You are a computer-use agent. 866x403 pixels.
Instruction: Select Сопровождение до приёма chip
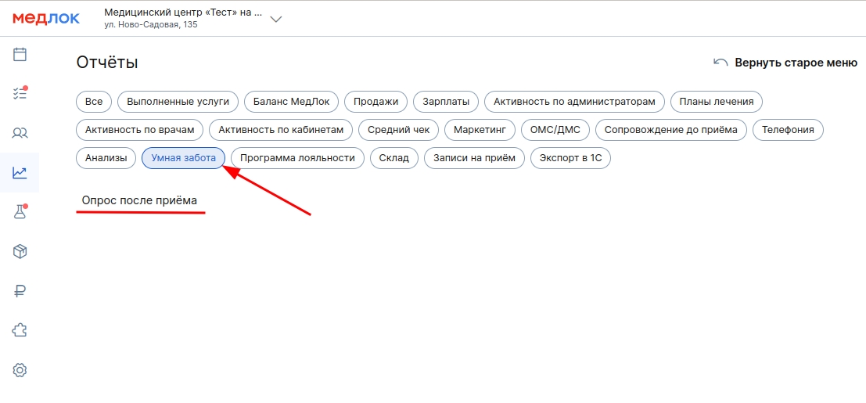[x=671, y=130]
